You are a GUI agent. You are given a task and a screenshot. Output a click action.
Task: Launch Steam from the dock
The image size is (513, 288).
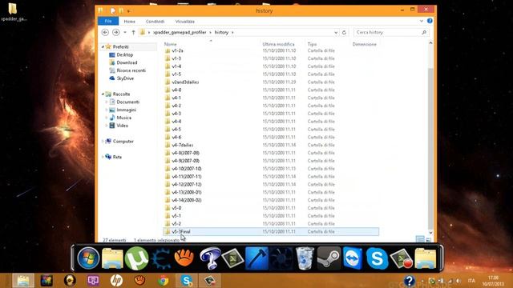329,258
